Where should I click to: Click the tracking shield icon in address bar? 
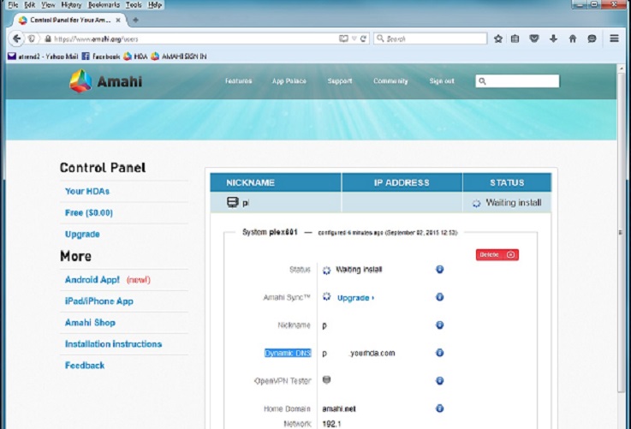tap(32, 39)
